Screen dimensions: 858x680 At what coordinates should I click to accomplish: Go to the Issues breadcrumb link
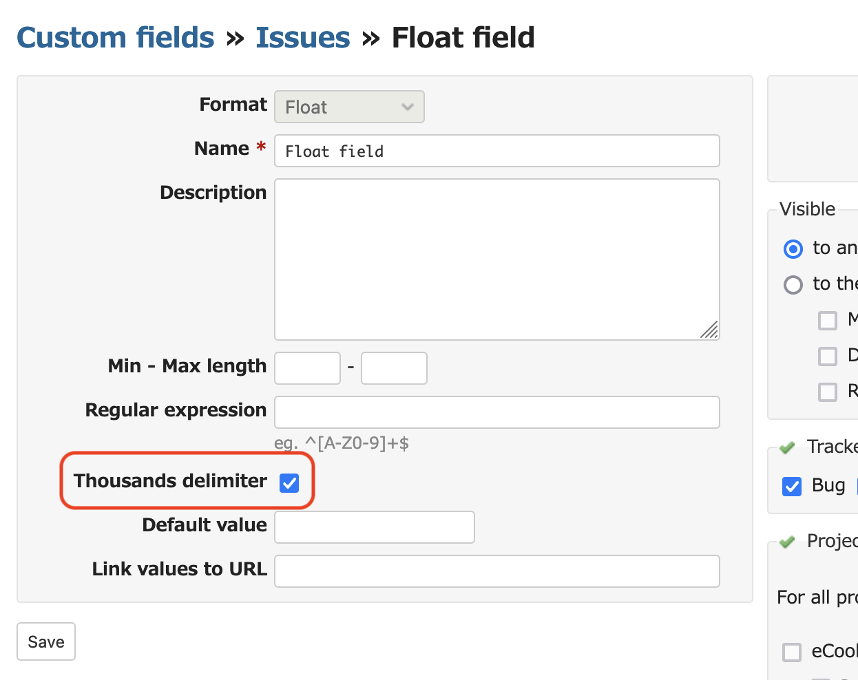coord(303,37)
